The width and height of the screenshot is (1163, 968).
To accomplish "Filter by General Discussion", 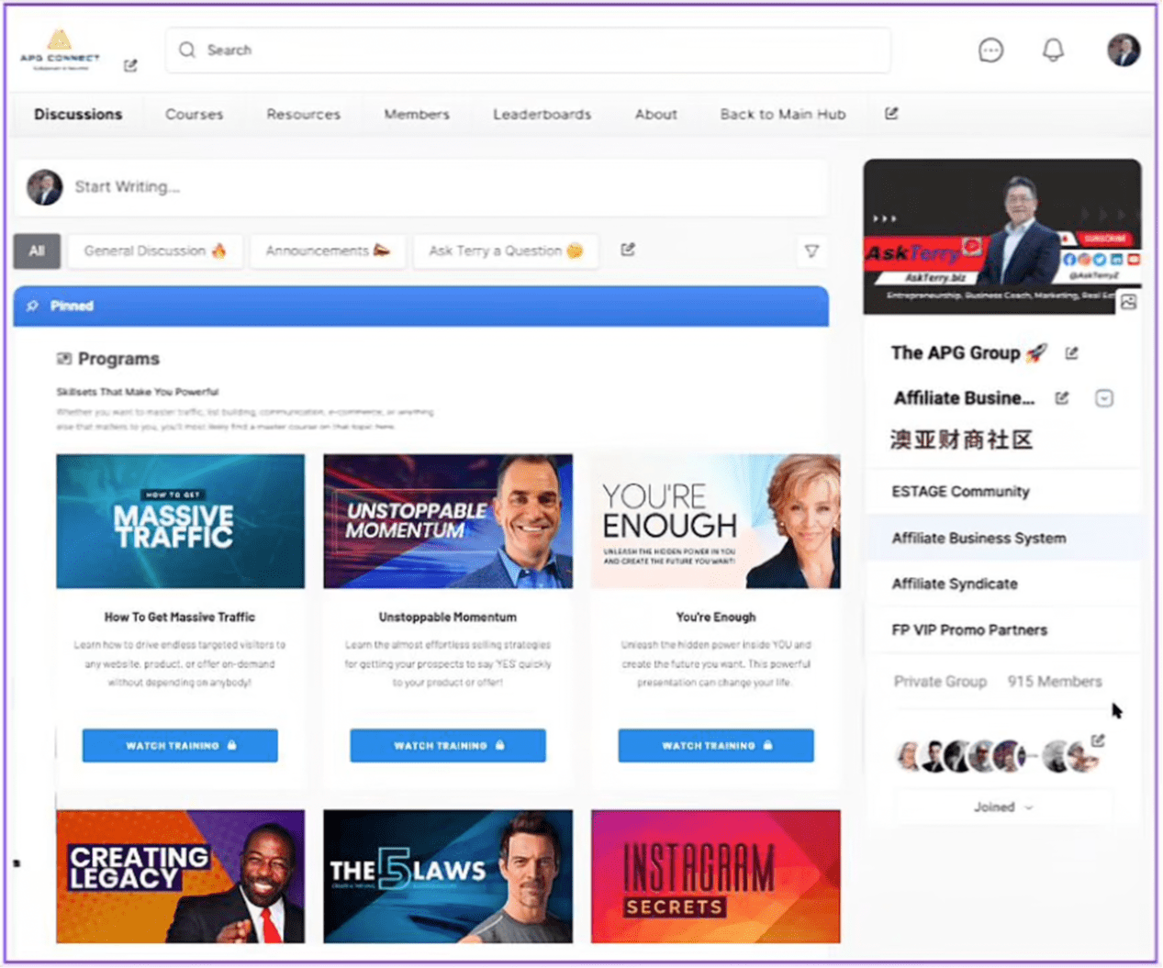I will 155,250.
